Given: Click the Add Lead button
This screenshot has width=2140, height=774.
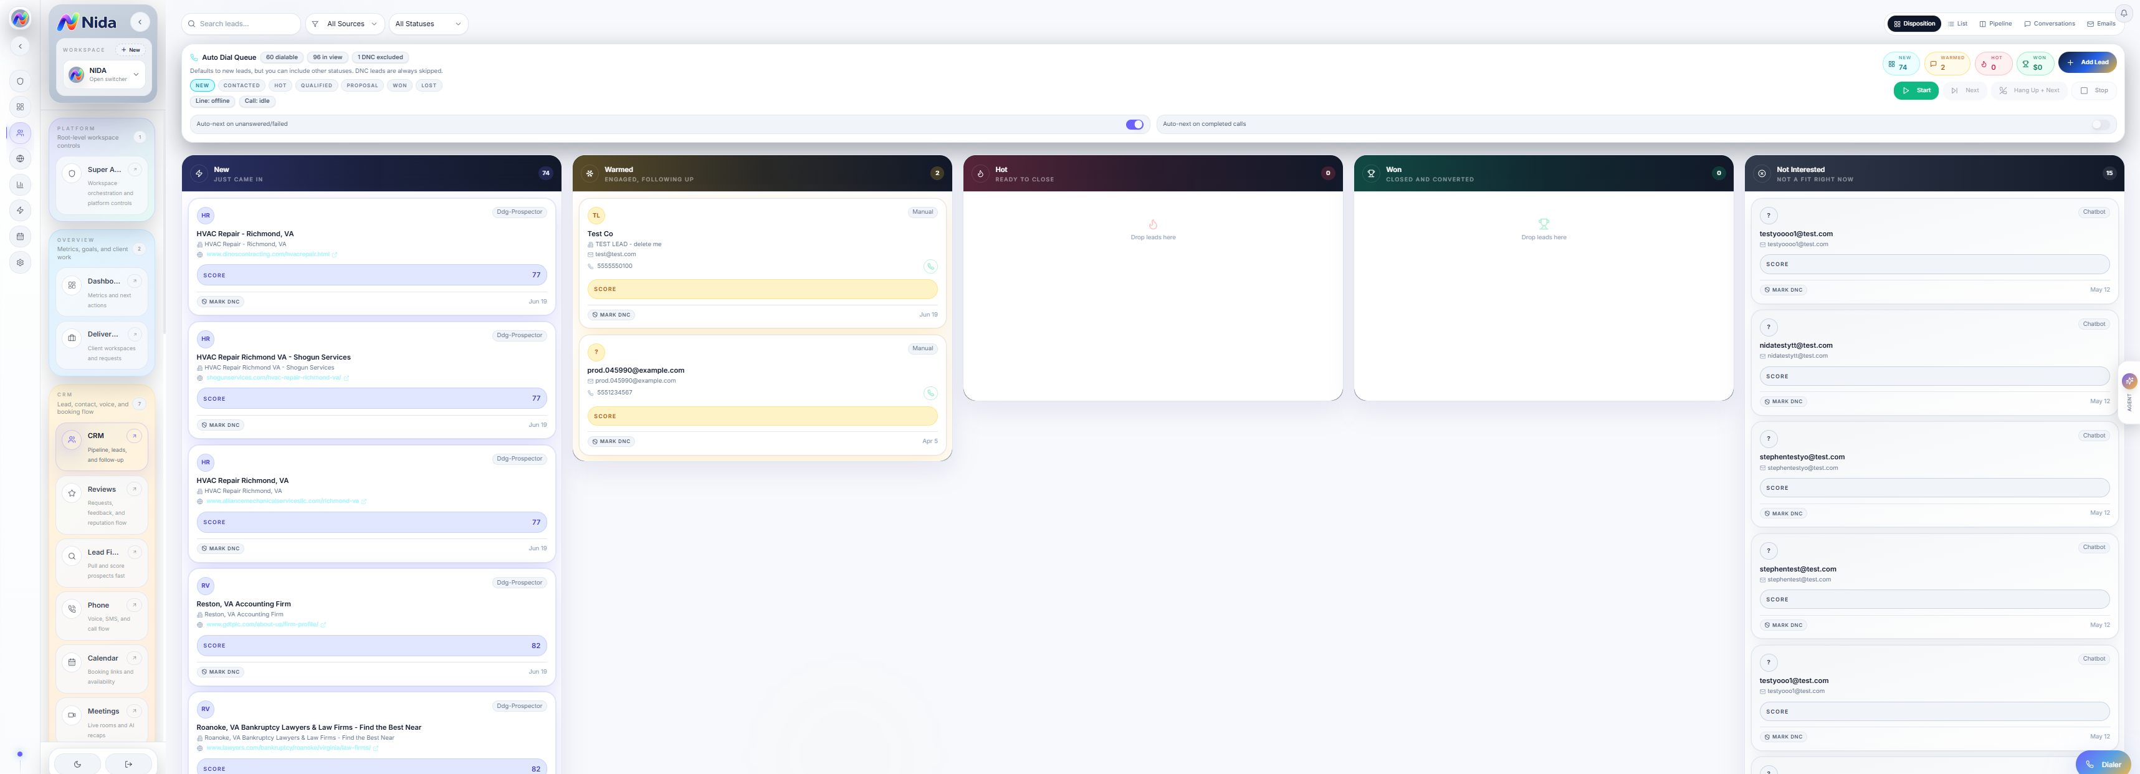Looking at the screenshot, I should [2088, 62].
